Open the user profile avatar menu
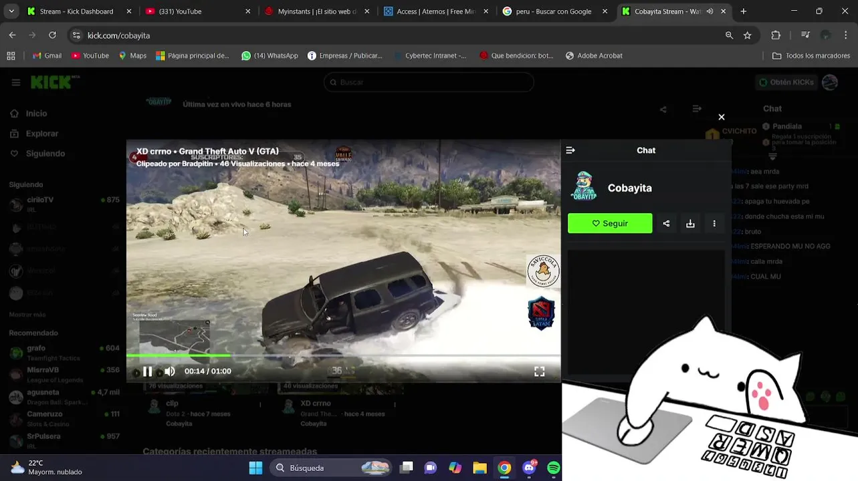Viewport: 858px width, 481px height. 830,82
